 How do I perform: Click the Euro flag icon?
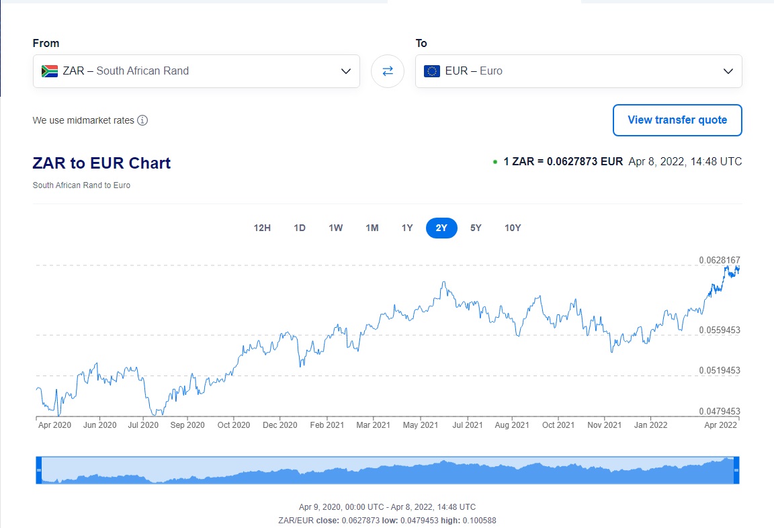pos(432,71)
